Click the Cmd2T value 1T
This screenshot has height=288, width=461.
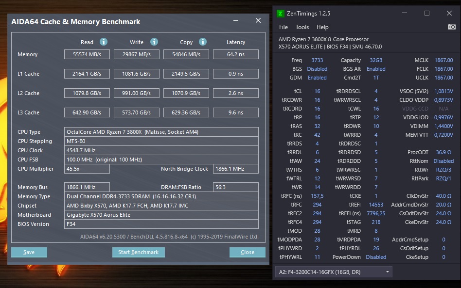376,78
